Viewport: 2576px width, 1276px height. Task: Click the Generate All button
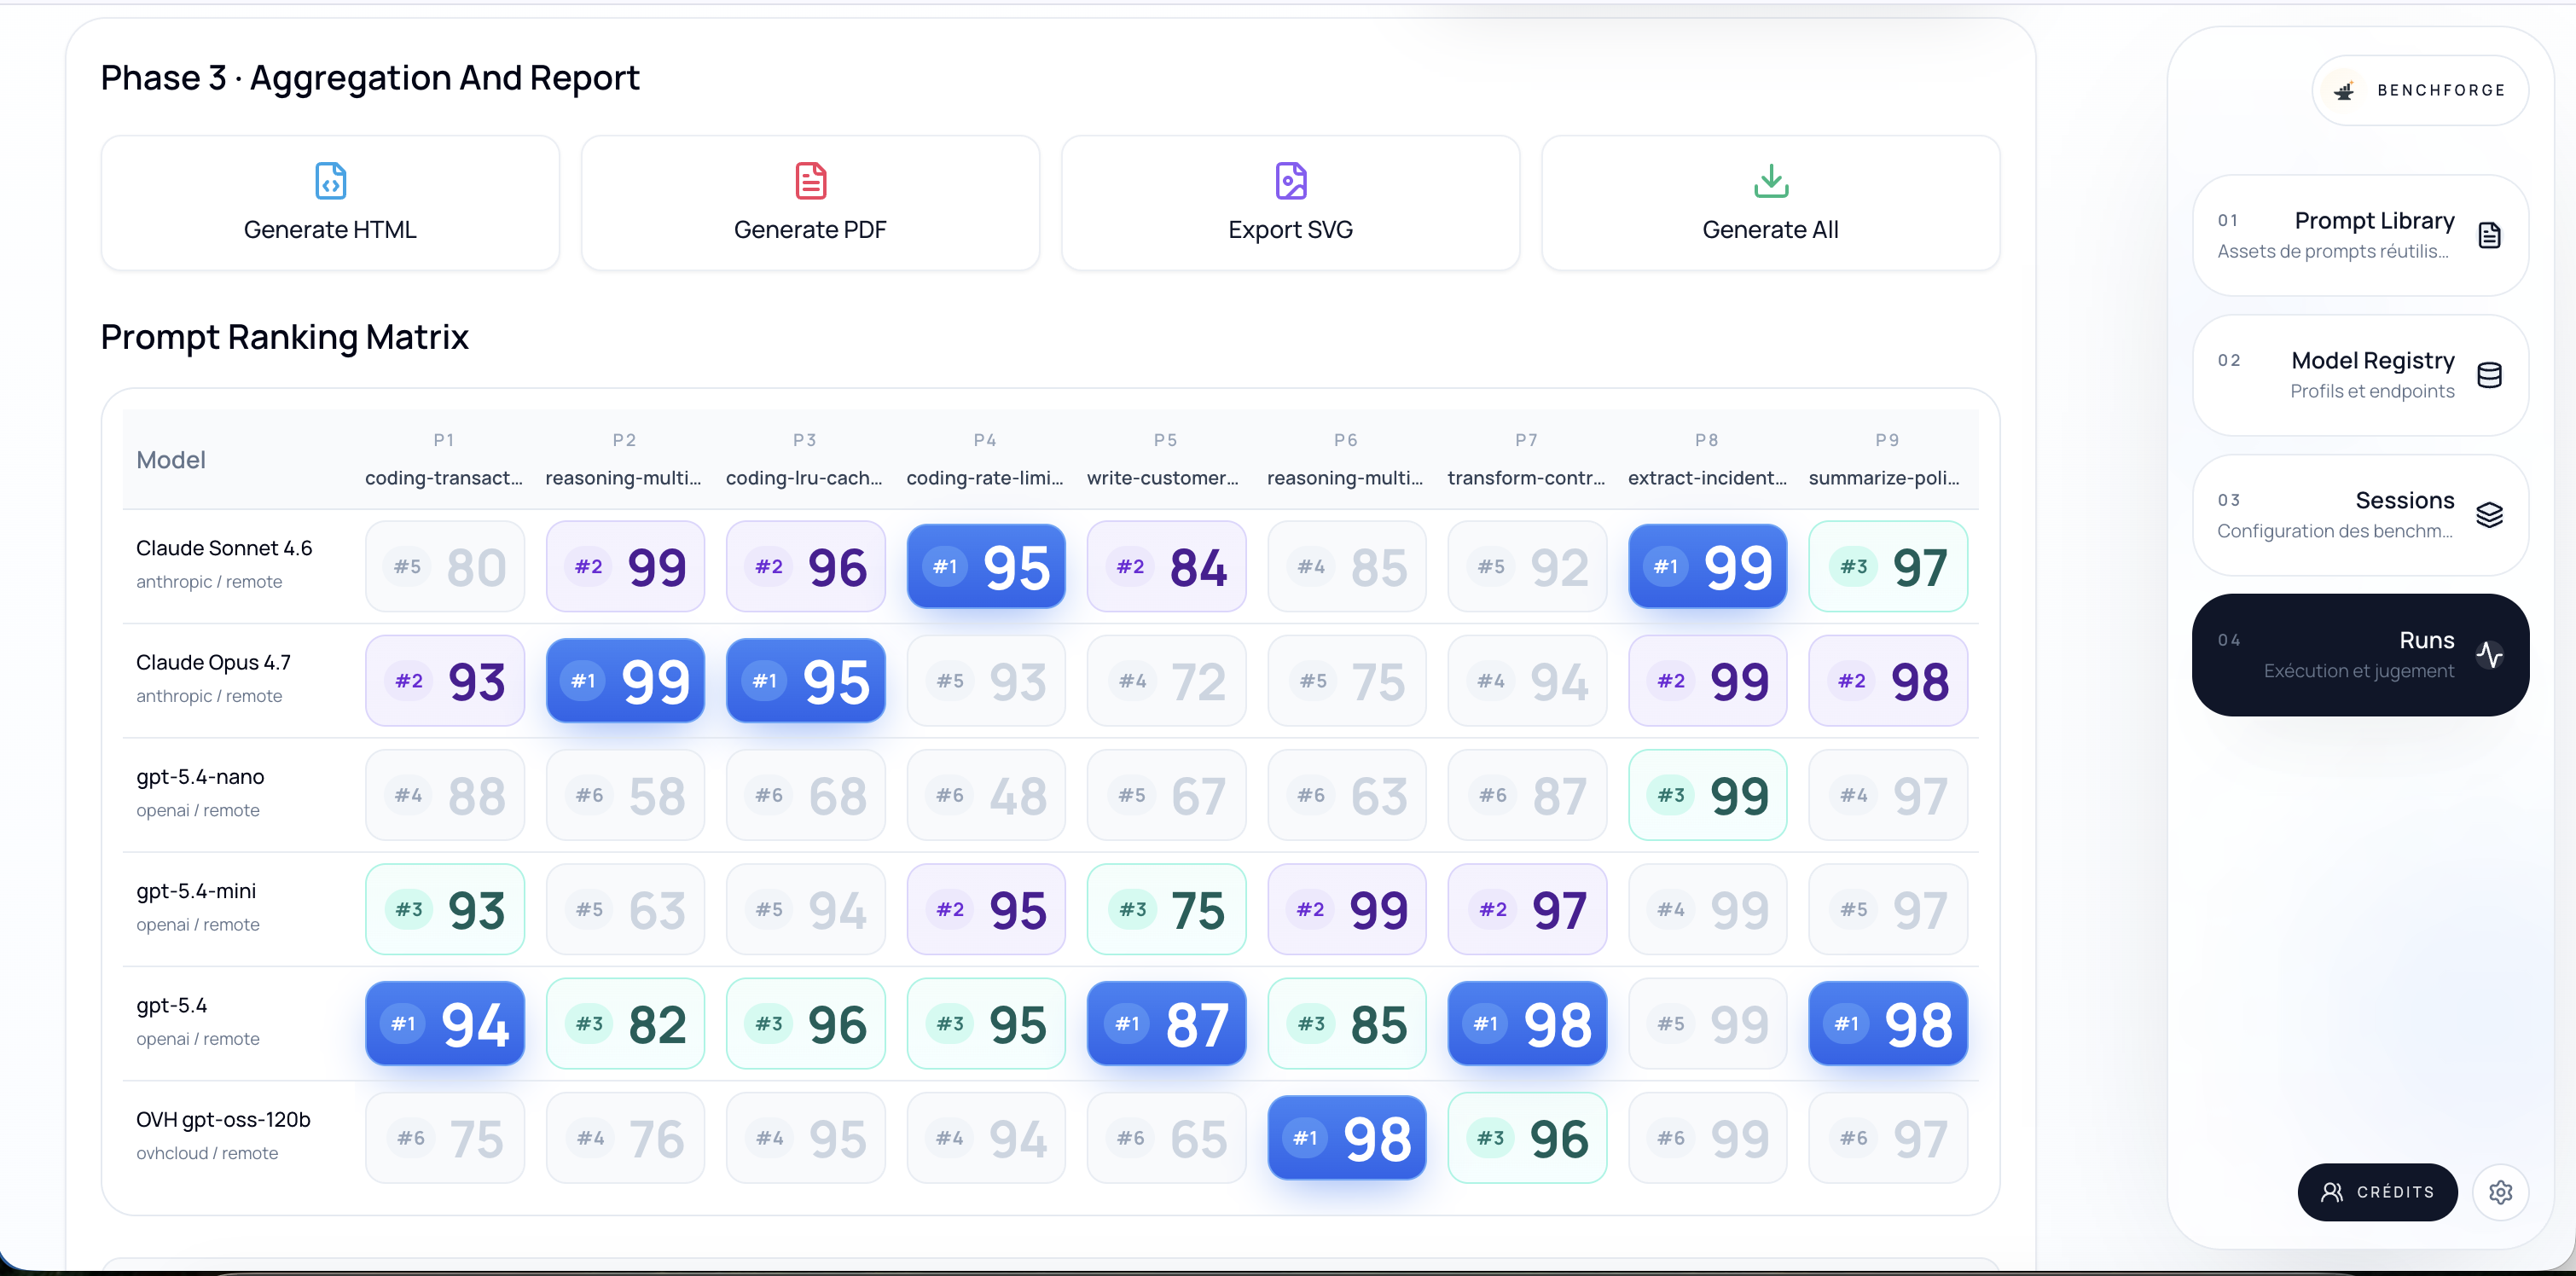click(1770, 204)
